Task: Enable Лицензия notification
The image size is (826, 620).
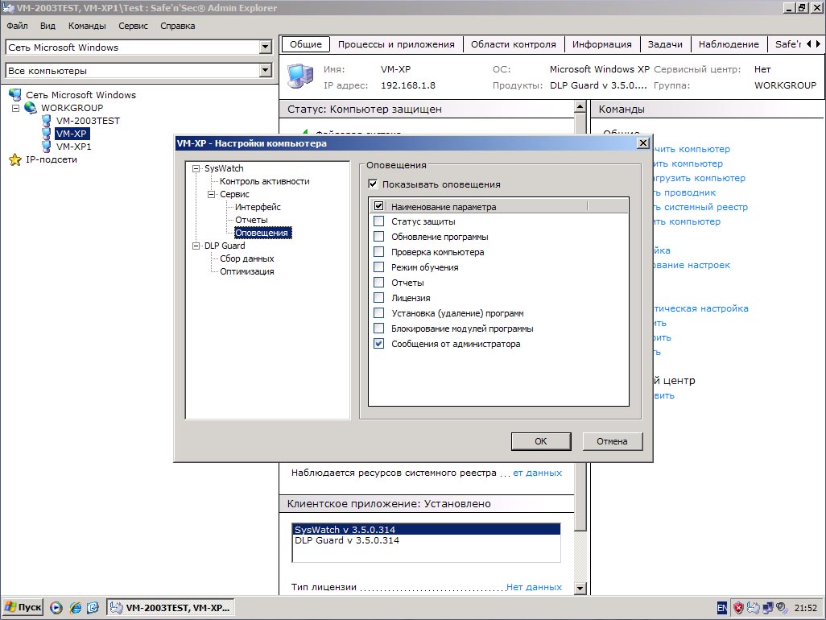Action: [x=378, y=297]
